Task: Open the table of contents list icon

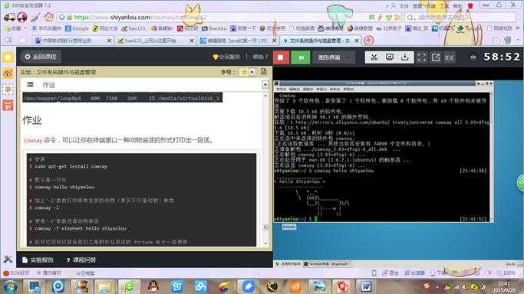Action: (30, 85)
